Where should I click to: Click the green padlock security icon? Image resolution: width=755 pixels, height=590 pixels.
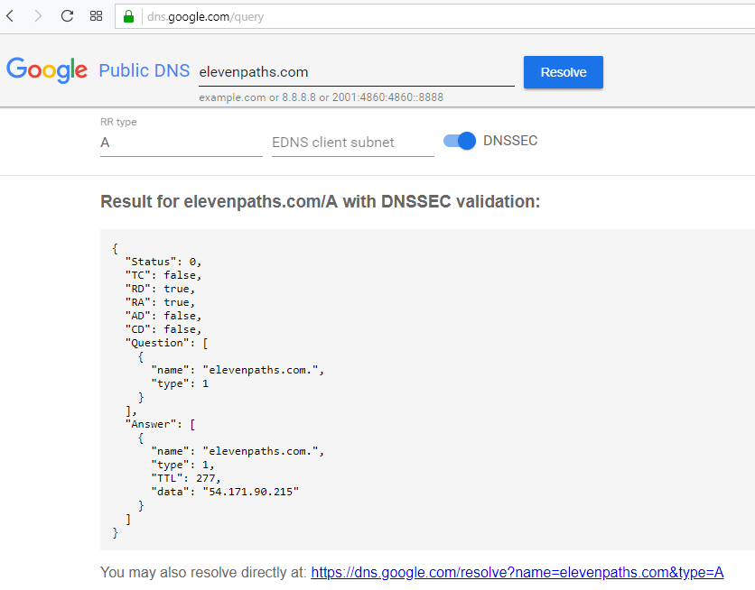(x=128, y=16)
